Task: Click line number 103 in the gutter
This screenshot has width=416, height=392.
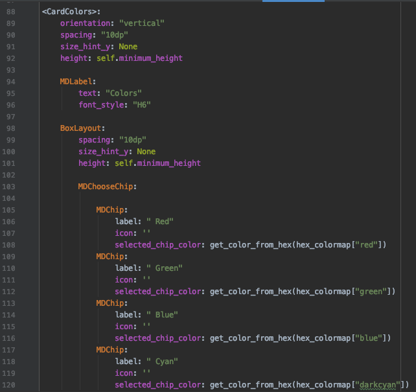Action: [x=8, y=187]
